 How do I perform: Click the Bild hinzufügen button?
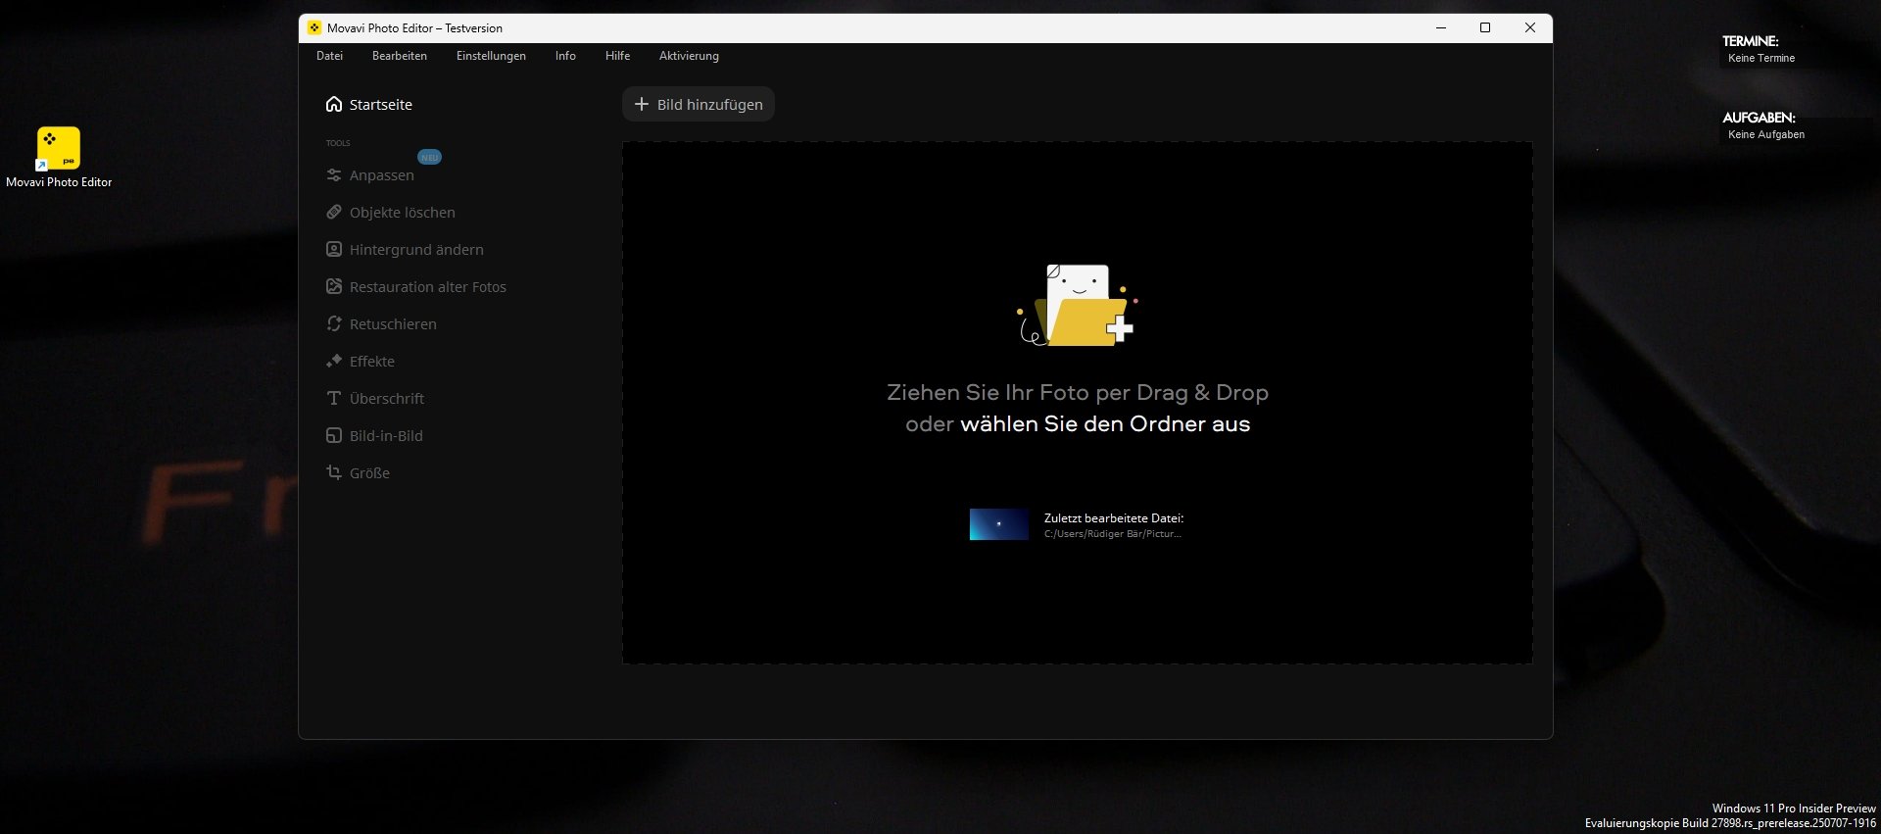pos(699,104)
